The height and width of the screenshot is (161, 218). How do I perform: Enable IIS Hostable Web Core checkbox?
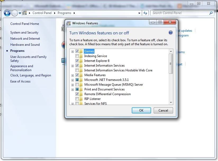[77, 70]
